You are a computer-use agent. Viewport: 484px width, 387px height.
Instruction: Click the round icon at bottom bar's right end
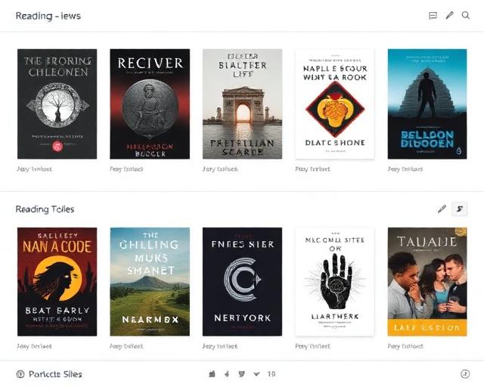465,374
